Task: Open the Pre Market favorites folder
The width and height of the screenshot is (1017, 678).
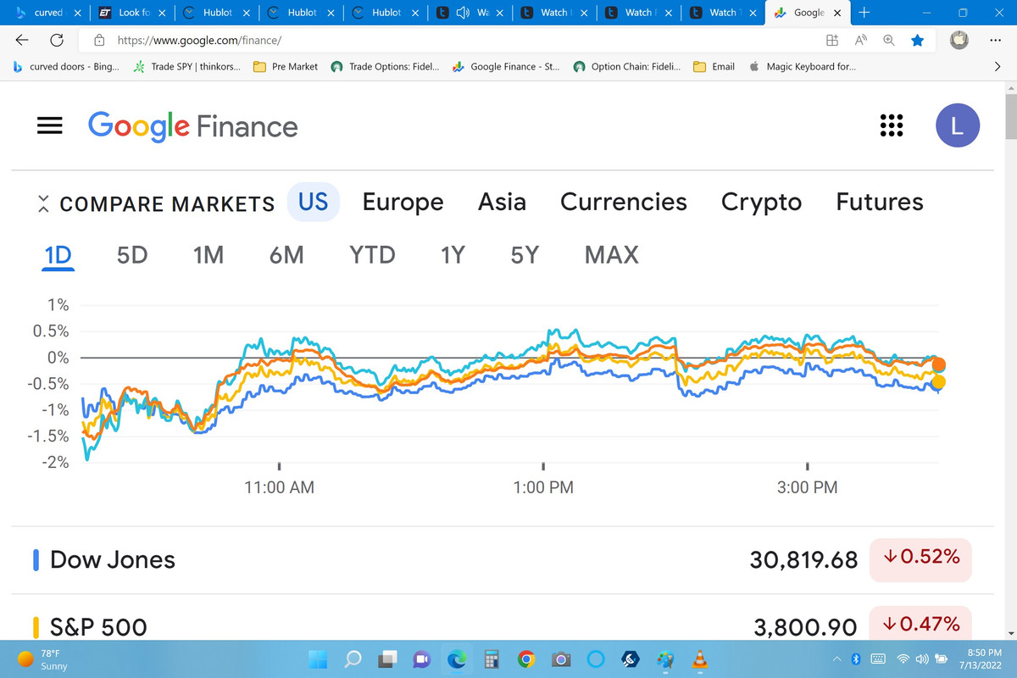Action: point(286,66)
